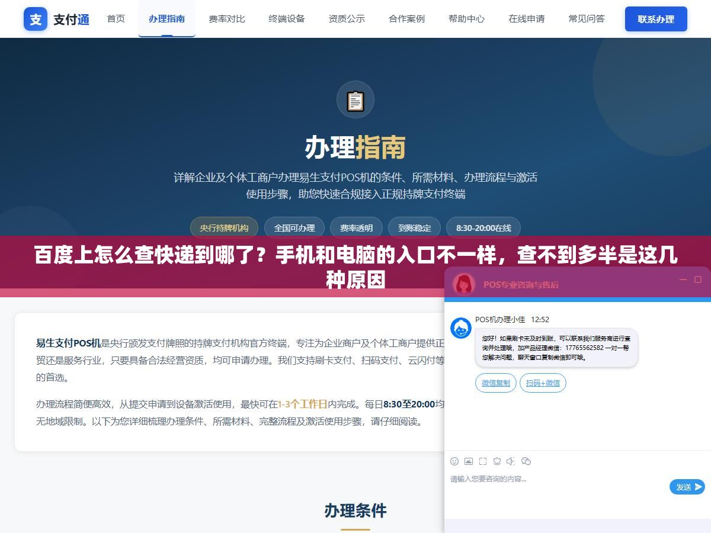Navigate to 在线申请
The width and height of the screenshot is (711, 533).
(526, 19)
